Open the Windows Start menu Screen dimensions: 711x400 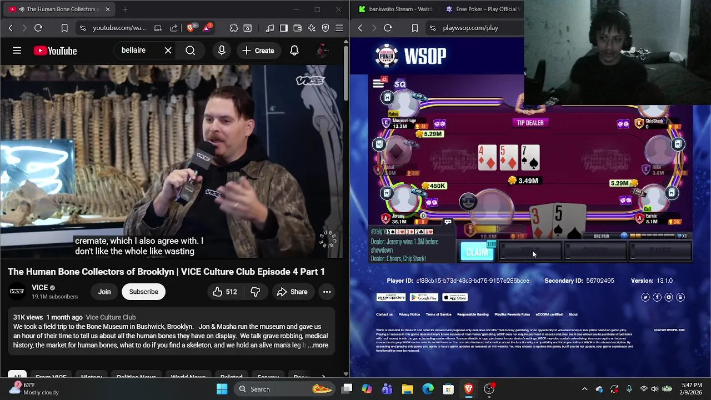click(x=222, y=389)
